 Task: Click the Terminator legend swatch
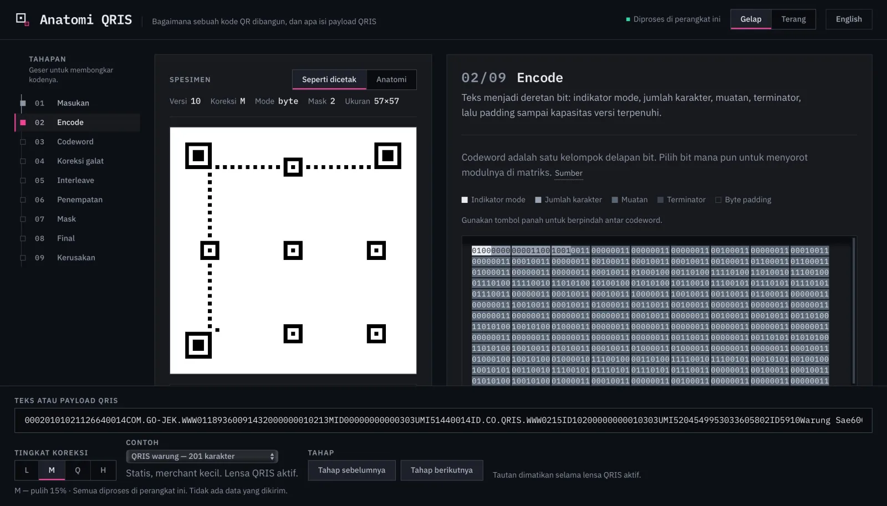click(x=660, y=200)
